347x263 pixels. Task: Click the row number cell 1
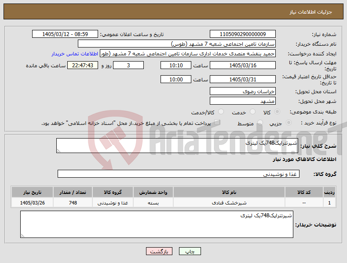pyautogui.click(x=329, y=203)
